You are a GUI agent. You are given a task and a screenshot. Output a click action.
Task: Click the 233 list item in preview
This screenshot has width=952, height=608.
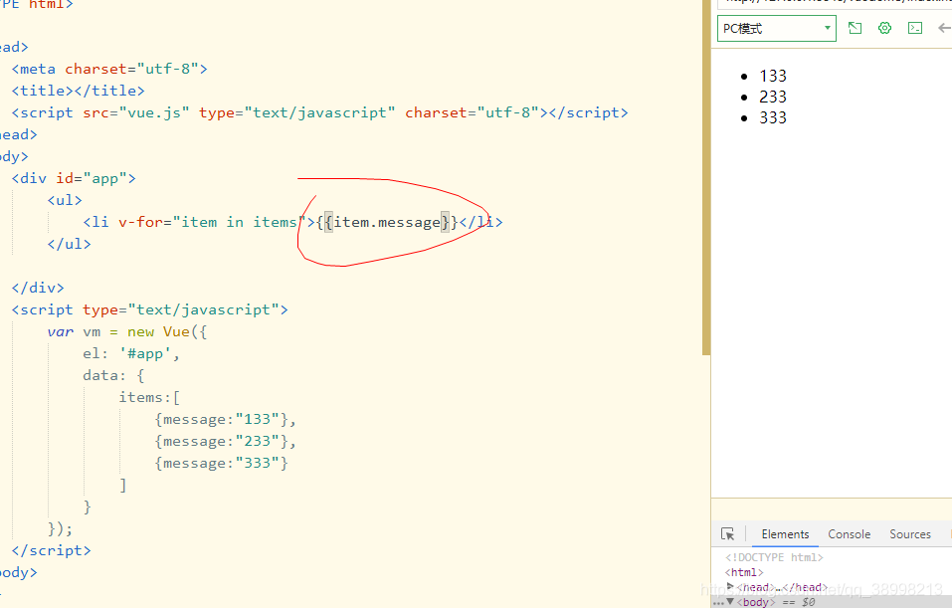(772, 97)
